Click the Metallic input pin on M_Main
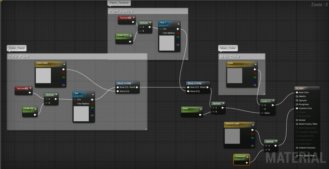 [297, 97]
